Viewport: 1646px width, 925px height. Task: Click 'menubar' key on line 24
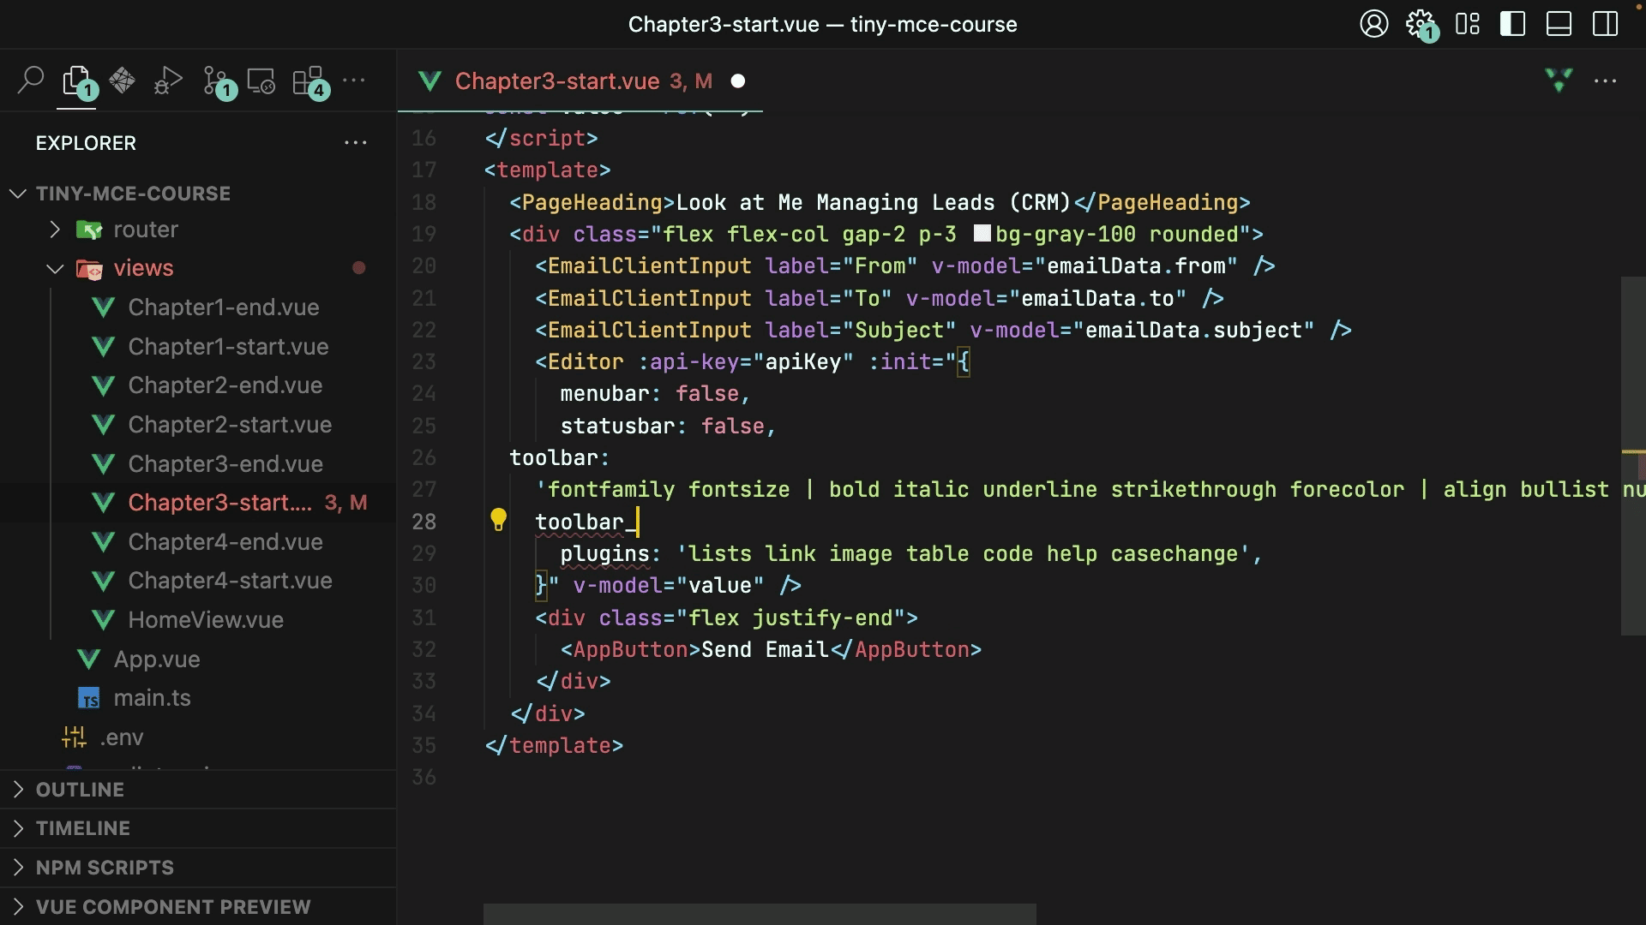[604, 394]
